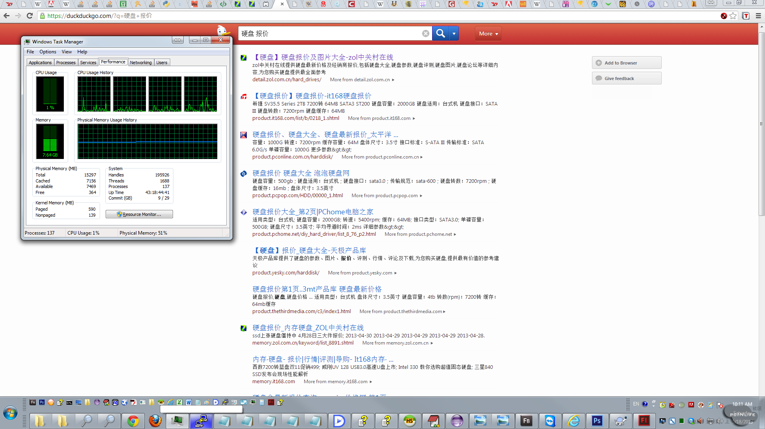The width and height of the screenshot is (765, 429).
Task: Click the Add to Browser button
Action: 627,63
